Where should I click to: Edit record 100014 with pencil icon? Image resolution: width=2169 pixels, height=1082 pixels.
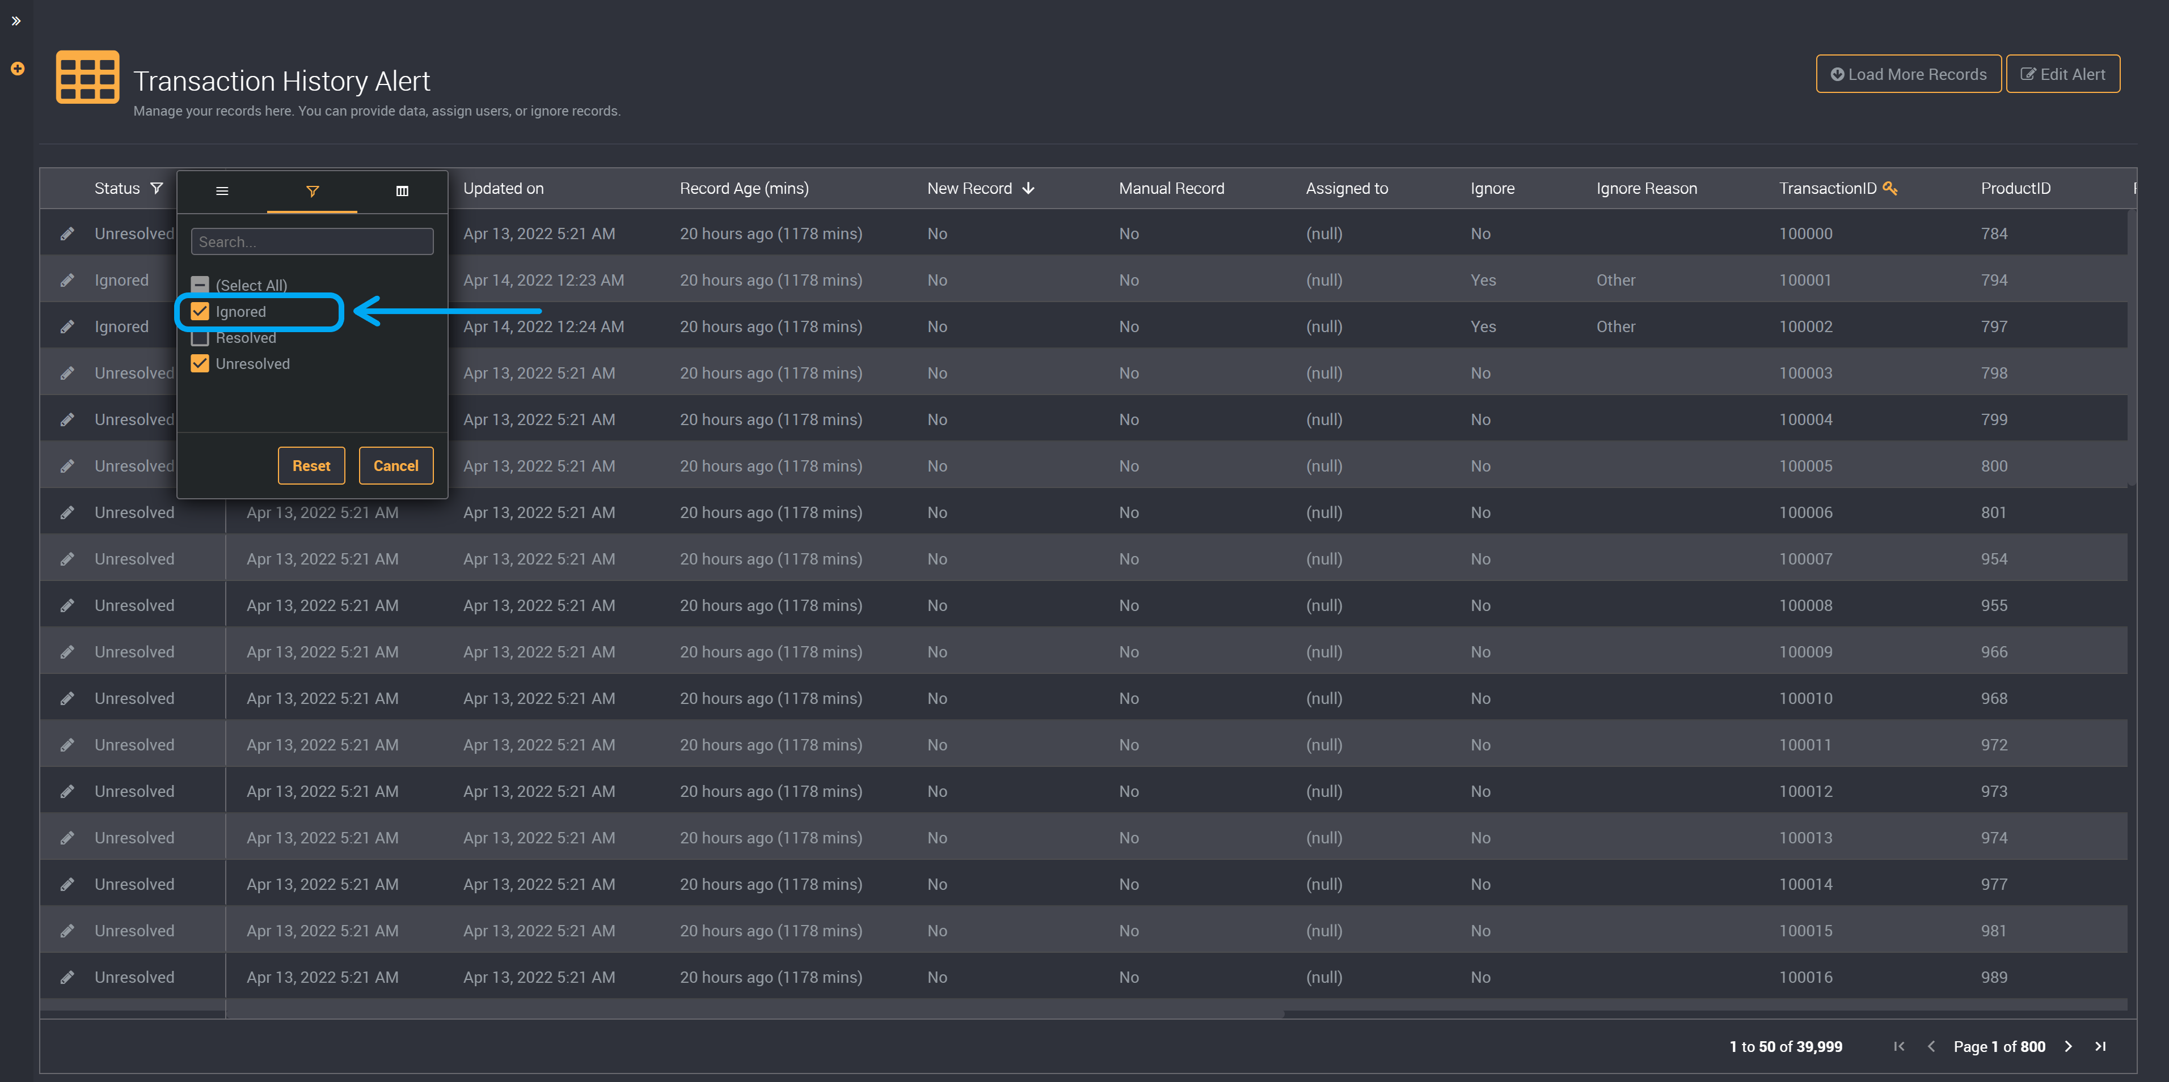click(67, 884)
